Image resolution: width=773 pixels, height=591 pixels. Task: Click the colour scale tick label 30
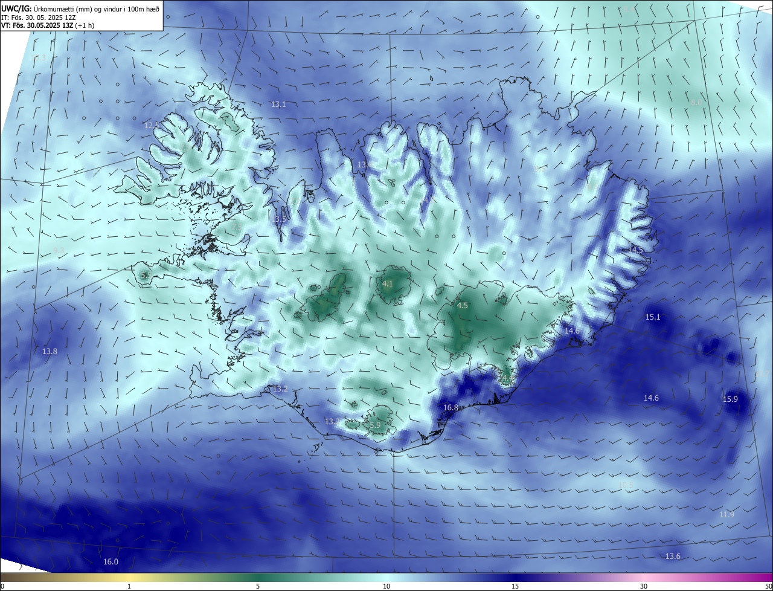[x=644, y=586]
